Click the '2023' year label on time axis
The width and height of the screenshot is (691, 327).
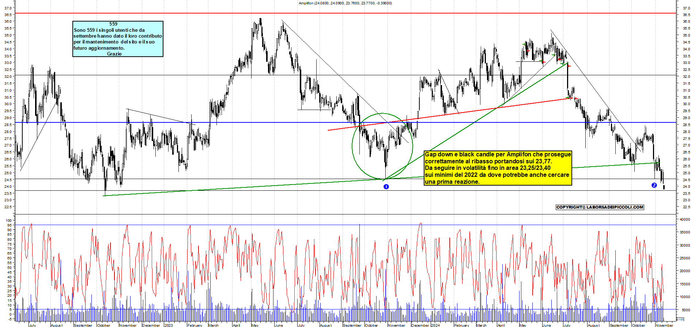169,325
